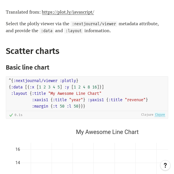Place cursor on the "revenue" string in code
The width and height of the screenshot is (174, 174).
(135, 100)
